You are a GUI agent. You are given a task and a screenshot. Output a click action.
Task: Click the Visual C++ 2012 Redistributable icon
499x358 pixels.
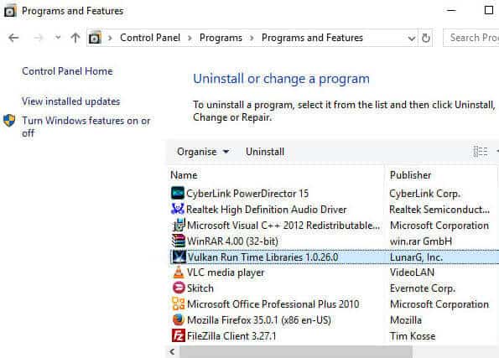179,225
